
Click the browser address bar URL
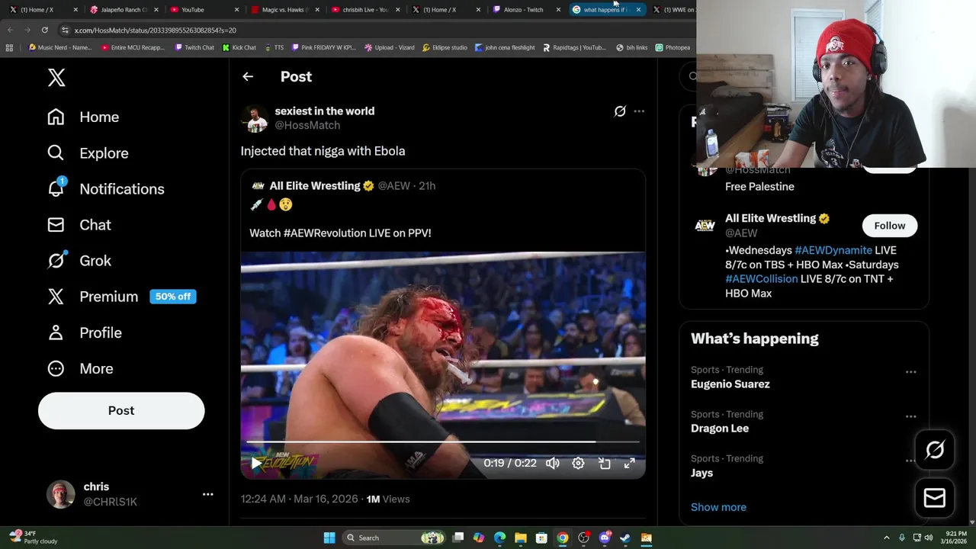156,30
